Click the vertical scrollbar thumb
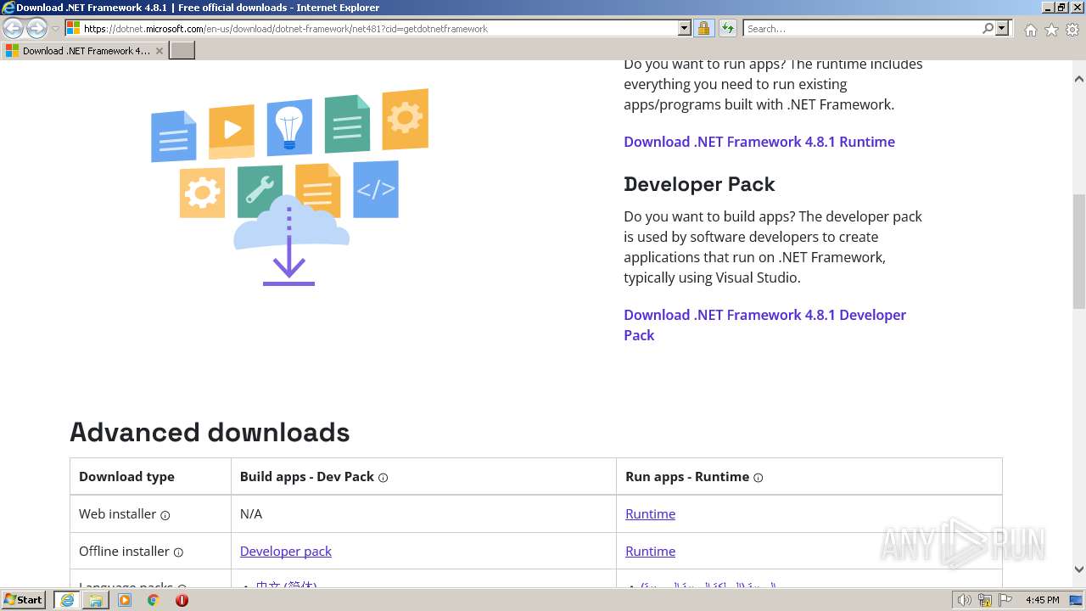The image size is (1086, 611). 1079,253
